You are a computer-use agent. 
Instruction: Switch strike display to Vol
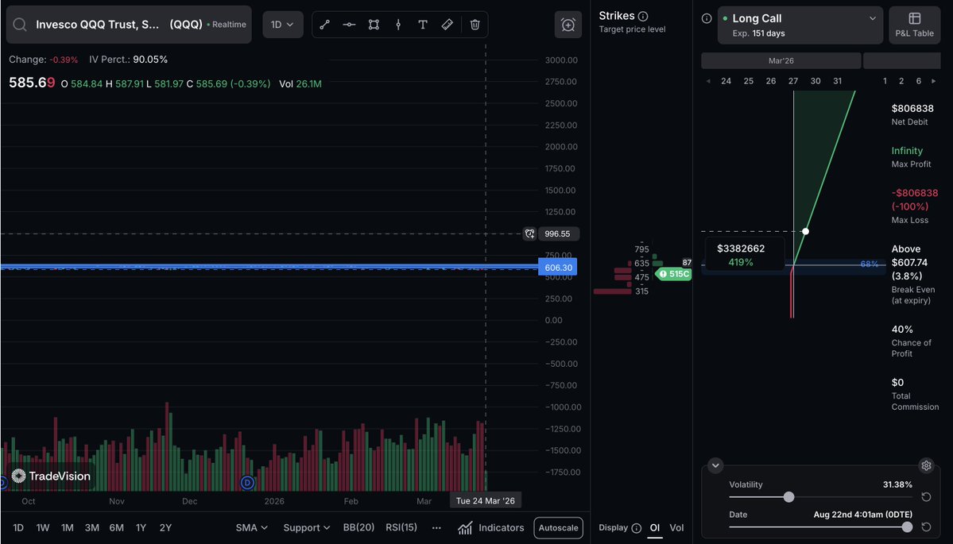[676, 527]
